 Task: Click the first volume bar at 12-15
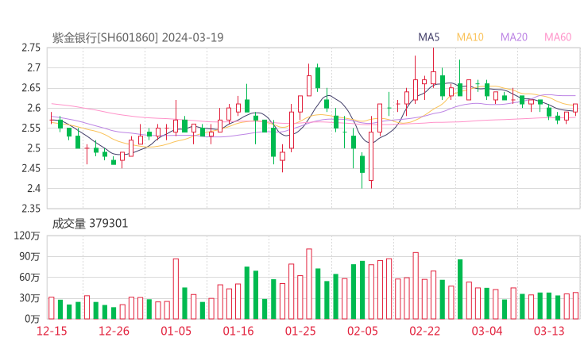[52, 309]
